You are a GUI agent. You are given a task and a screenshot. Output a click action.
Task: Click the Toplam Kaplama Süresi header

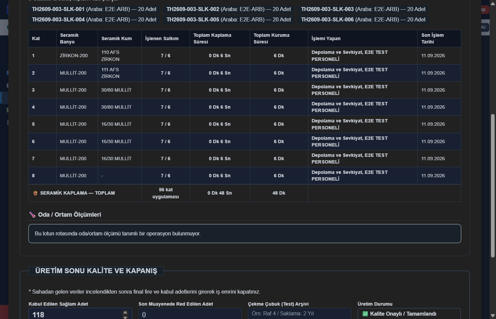tap(220, 38)
